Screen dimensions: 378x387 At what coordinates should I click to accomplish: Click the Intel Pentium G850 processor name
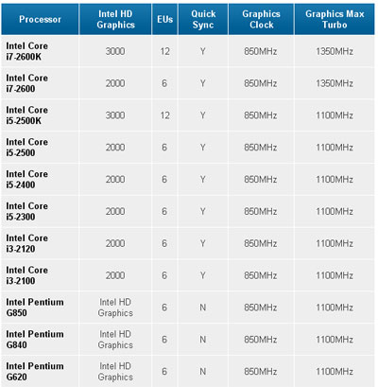click(35, 308)
